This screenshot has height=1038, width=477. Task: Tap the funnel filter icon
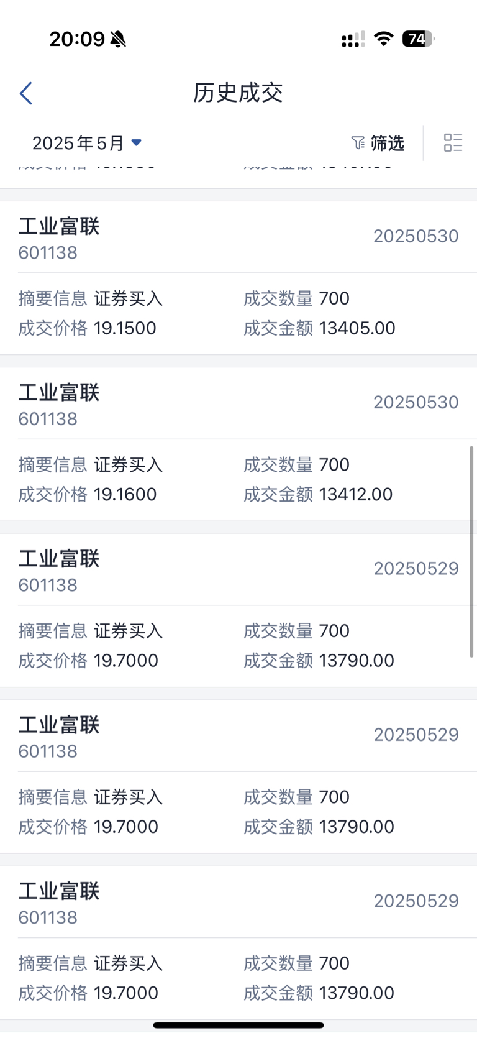pos(358,143)
